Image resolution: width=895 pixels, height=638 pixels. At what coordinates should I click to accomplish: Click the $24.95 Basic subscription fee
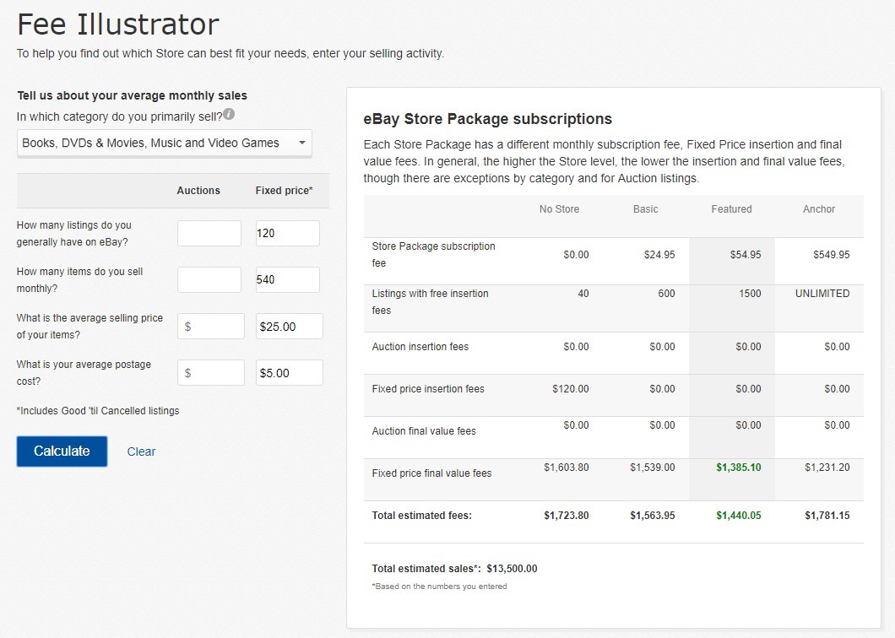point(659,255)
